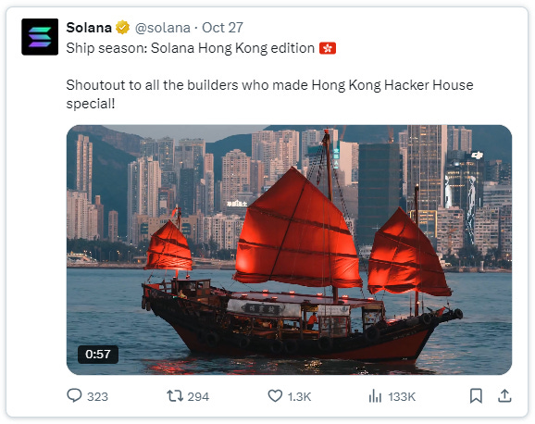Click the 0:57 video duration badge
Image resolution: width=535 pixels, height=424 pixels.
98,355
